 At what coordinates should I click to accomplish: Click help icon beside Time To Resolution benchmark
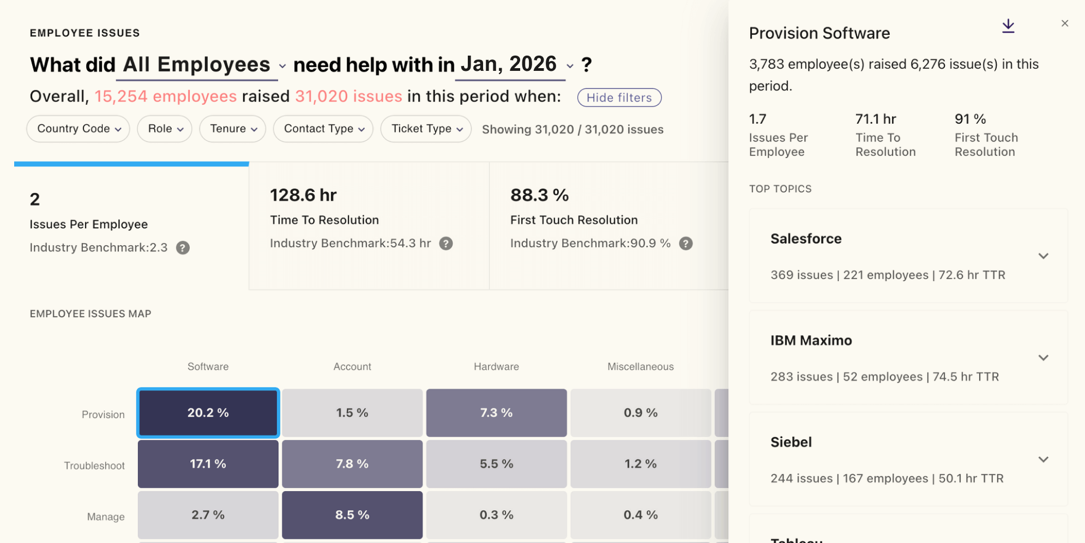point(446,244)
